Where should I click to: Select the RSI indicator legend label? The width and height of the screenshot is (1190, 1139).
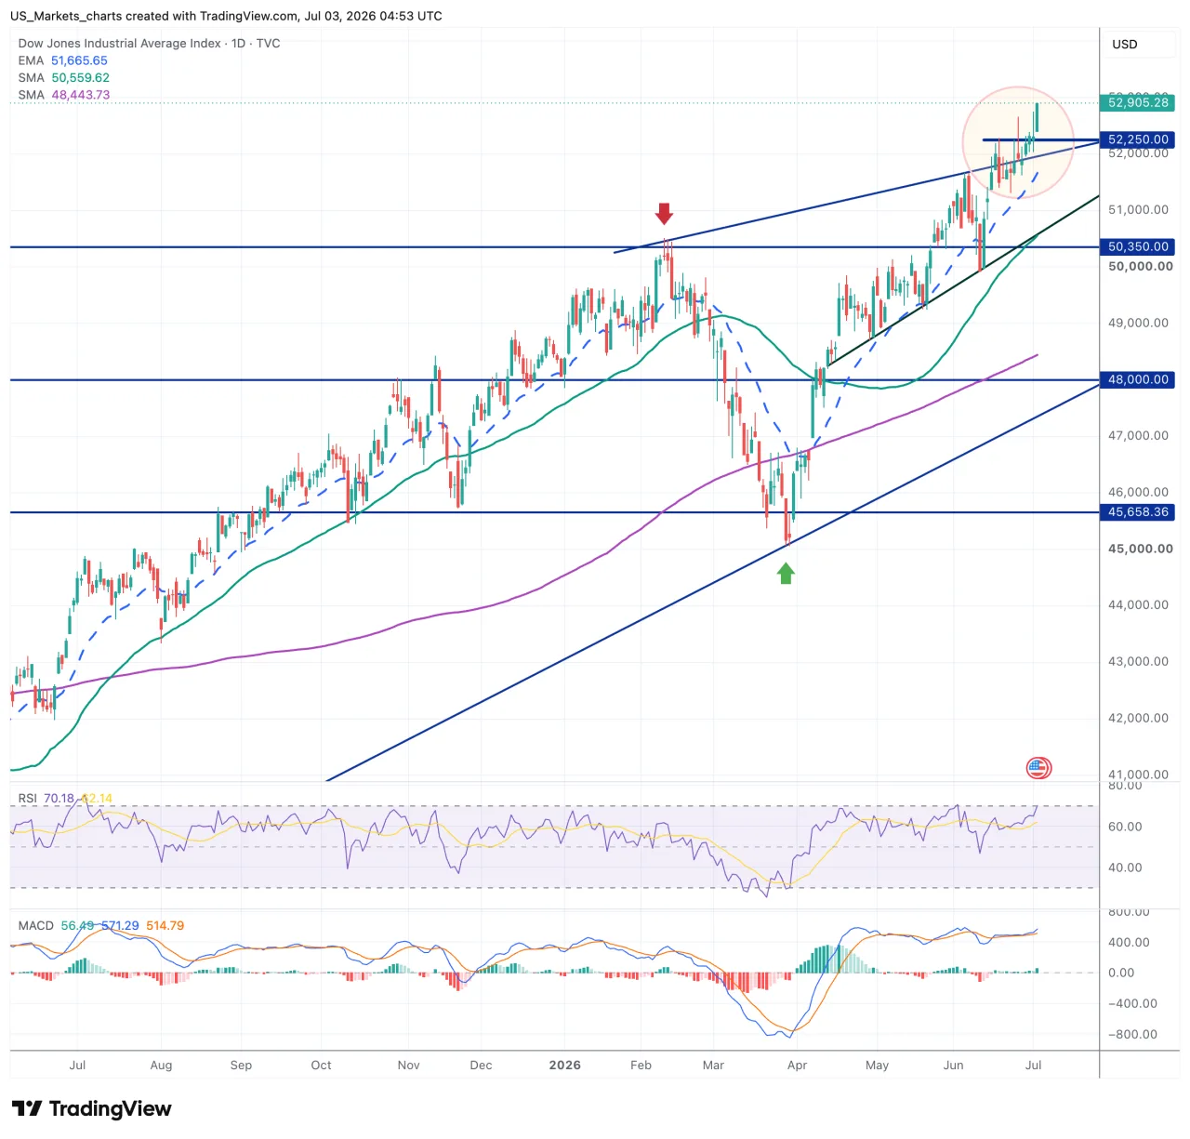[28, 798]
